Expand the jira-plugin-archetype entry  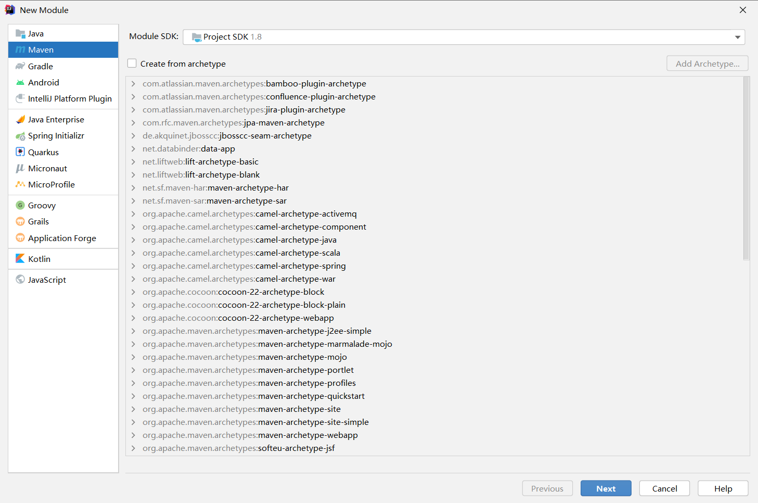(133, 110)
